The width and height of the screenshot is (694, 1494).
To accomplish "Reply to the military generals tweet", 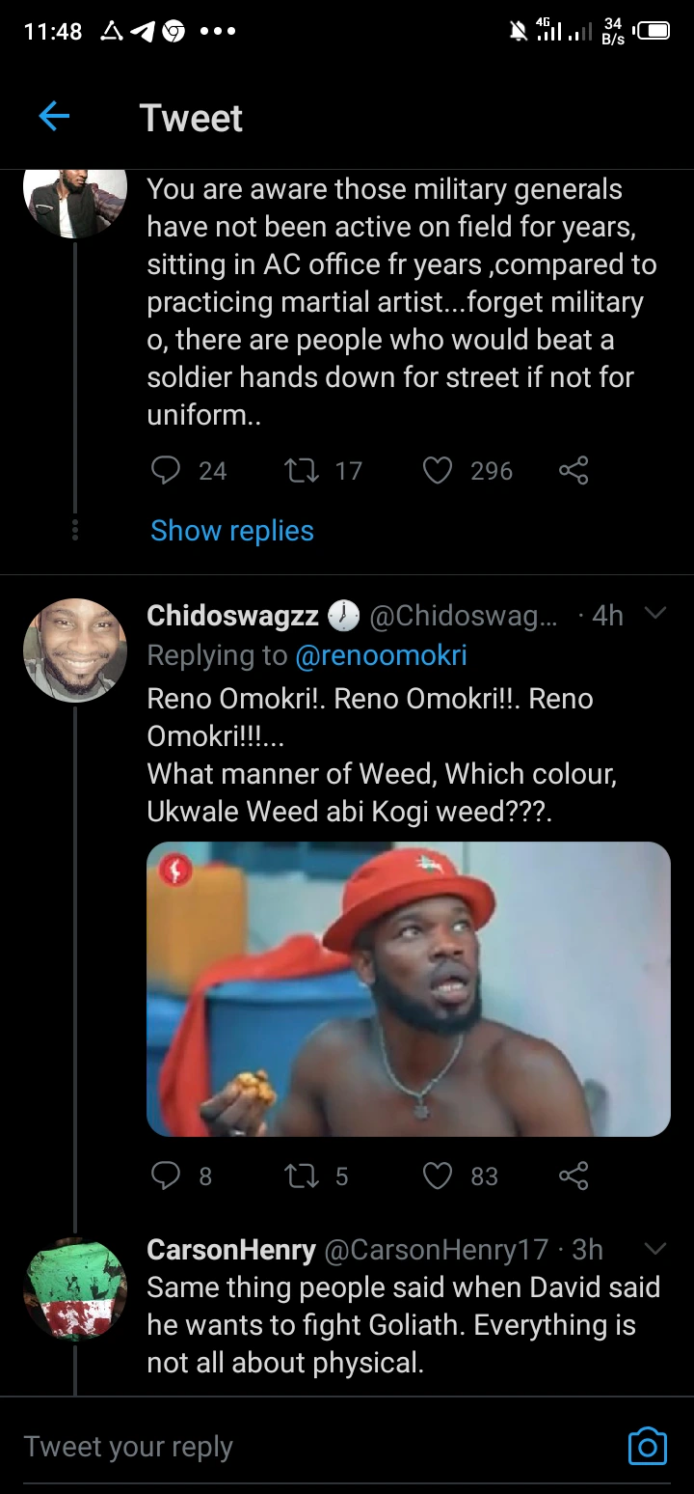I will (167, 470).
